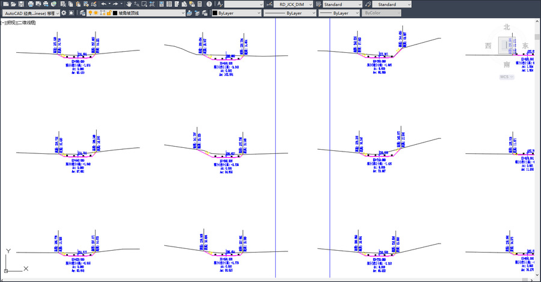This screenshot has height=282, width=541.
Task: Select the Zoom Window tool
Action: point(144,4)
